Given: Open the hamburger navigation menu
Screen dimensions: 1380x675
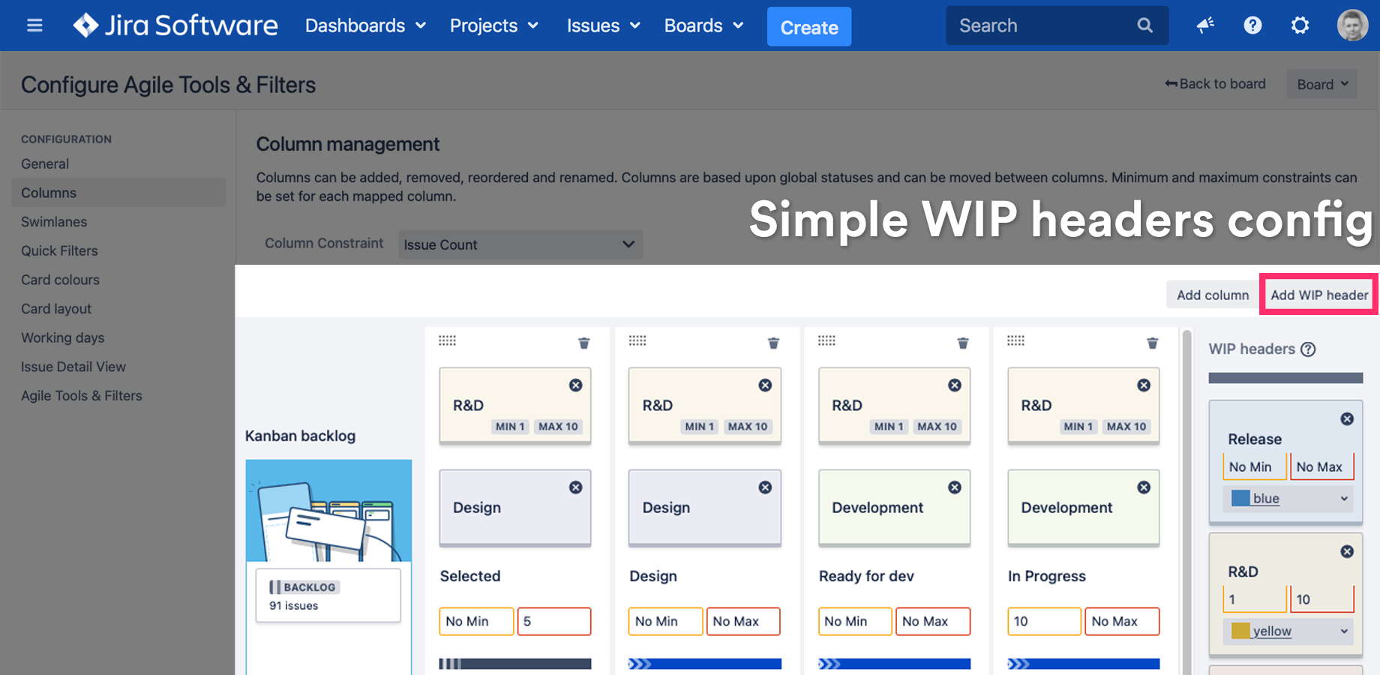Looking at the screenshot, I should pos(34,25).
